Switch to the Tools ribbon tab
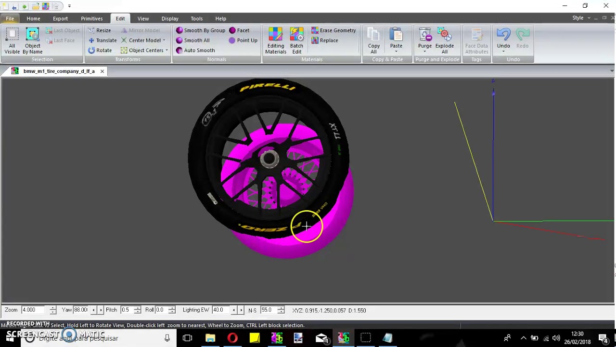Screen dimensions: 616x347 pyautogui.click(x=196, y=18)
